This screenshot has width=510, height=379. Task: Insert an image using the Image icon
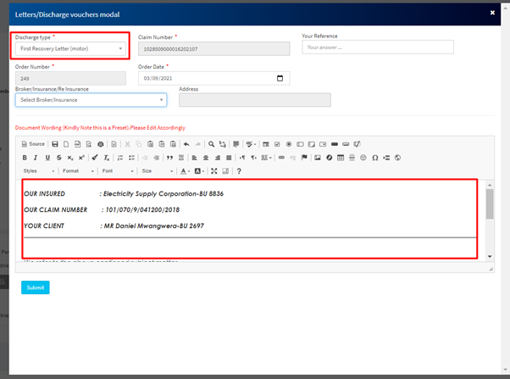click(318, 158)
